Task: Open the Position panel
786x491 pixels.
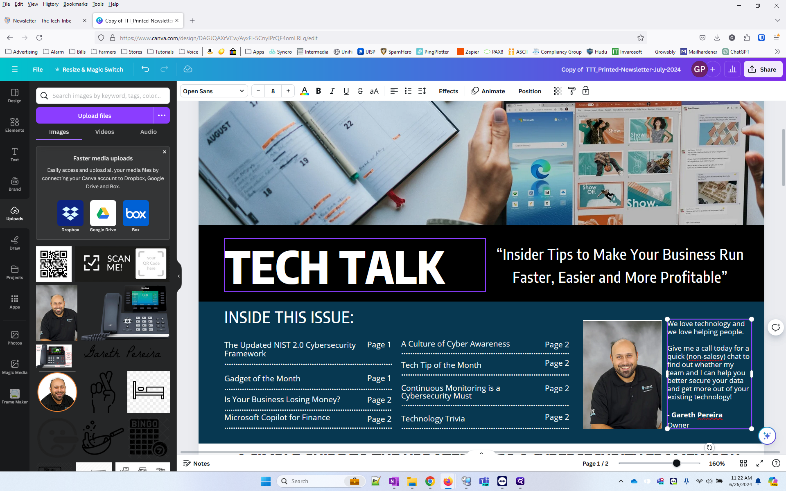Action: click(530, 91)
